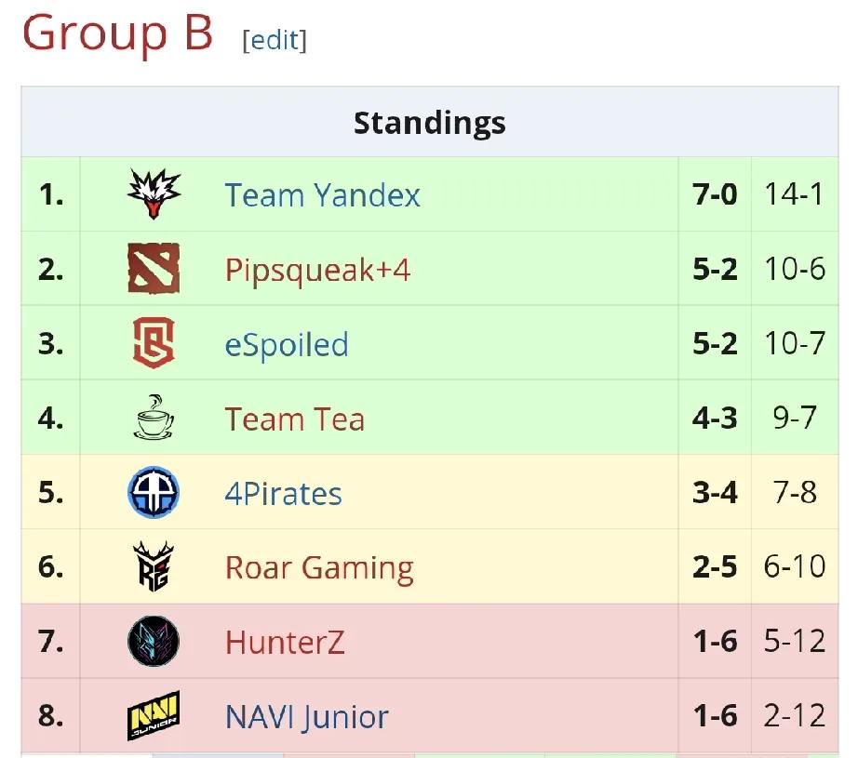
Task: Click the NAVI Junior logo icon
Action: [154, 716]
